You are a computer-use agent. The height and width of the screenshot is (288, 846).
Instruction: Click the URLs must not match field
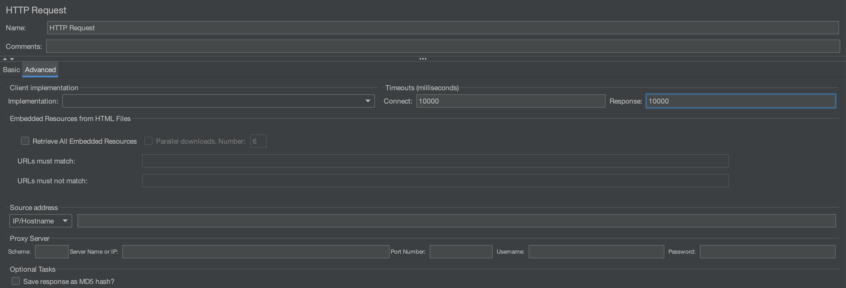(435, 181)
